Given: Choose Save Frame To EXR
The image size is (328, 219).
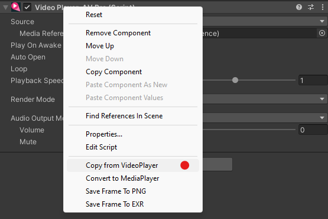Looking at the screenshot, I should tap(133, 204).
